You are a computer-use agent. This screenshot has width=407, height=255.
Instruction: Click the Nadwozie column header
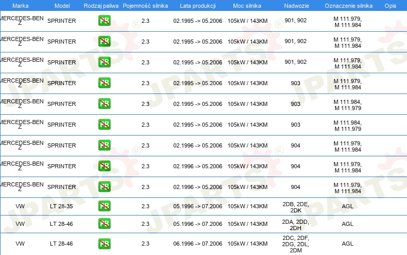point(295,5)
